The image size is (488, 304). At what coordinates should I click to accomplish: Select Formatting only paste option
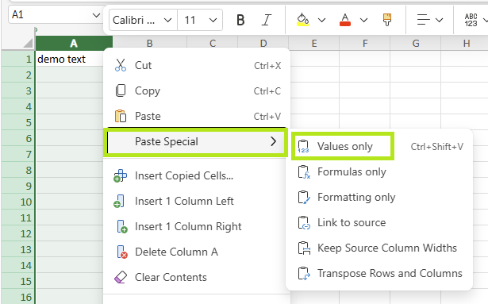click(x=379, y=197)
